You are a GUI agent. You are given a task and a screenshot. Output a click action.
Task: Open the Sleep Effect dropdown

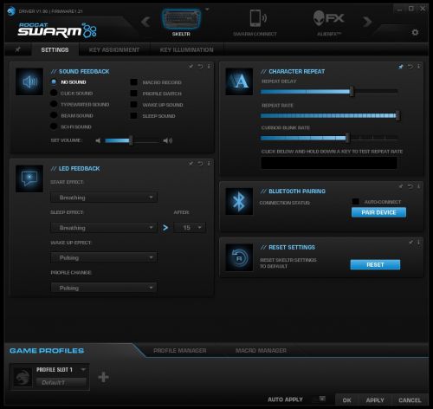point(104,228)
